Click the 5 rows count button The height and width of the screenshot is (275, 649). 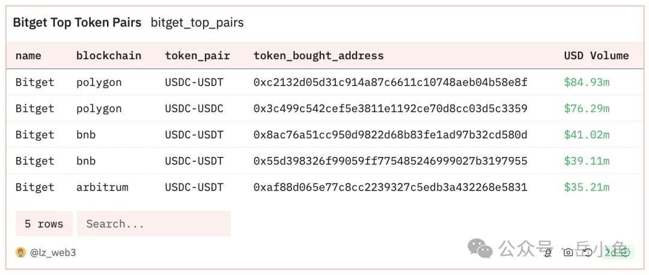point(44,223)
